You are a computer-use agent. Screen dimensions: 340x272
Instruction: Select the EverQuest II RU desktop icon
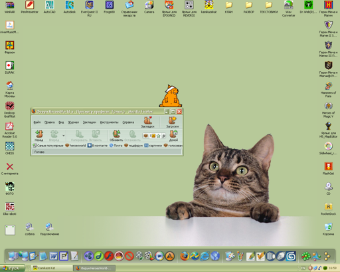tap(89, 9)
